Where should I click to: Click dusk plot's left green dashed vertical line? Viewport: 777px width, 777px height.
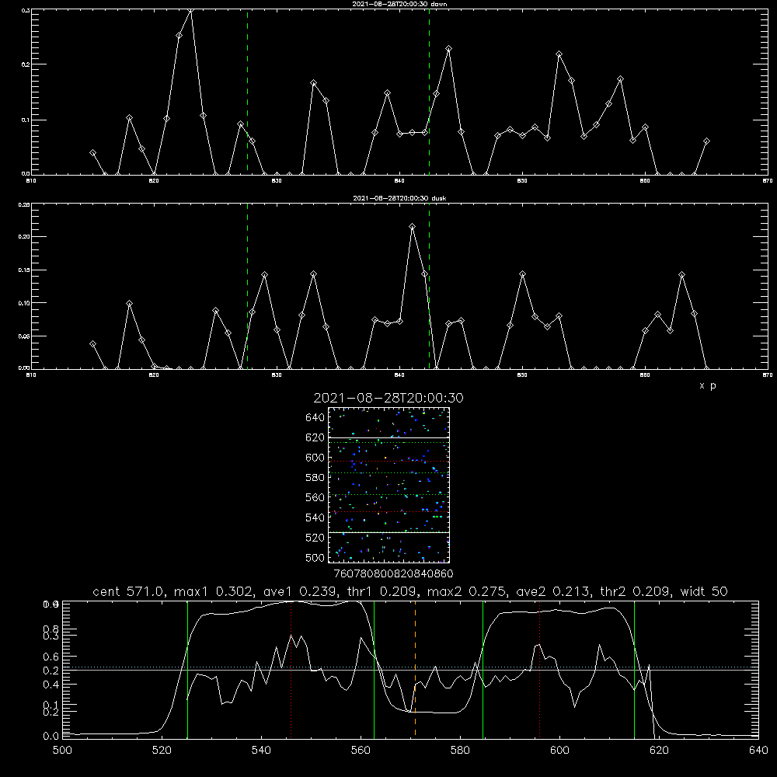(x=247, y=286)
